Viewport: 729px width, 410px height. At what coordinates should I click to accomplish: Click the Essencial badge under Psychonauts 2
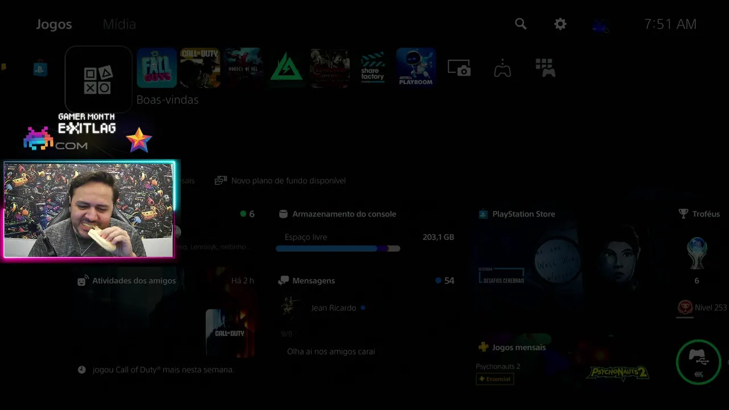pyautogui.click(x=495, y=379)
